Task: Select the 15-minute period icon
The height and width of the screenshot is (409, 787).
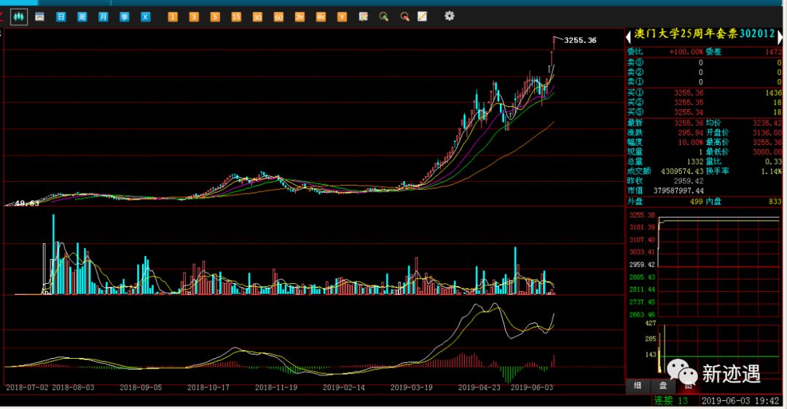Action: click(x=236, y=17)
